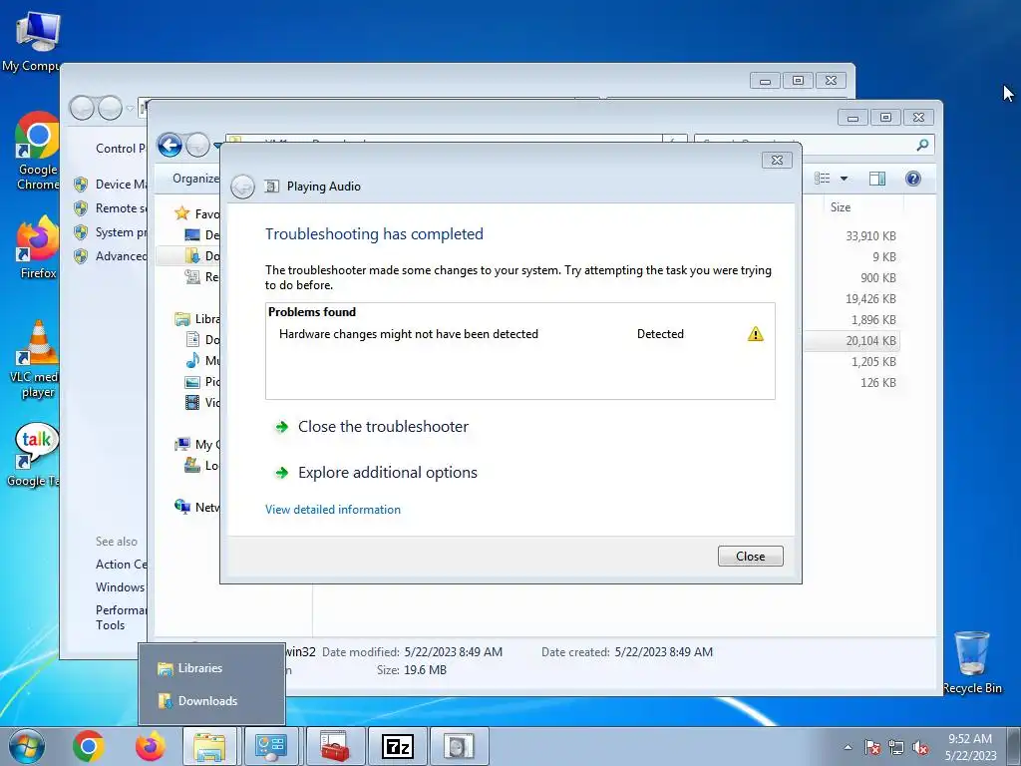
Task: Click the Pictures library icon in navigation pane
Action: pyautogui.click(x=192, y=382)
